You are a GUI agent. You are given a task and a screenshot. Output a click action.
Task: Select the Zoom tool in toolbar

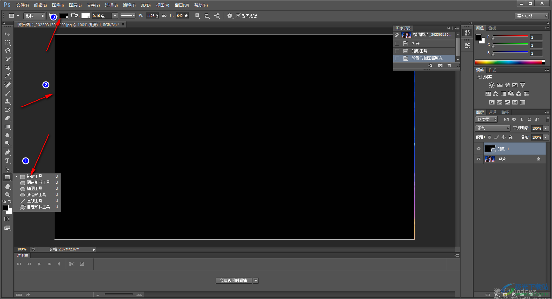tap(7, 195)
